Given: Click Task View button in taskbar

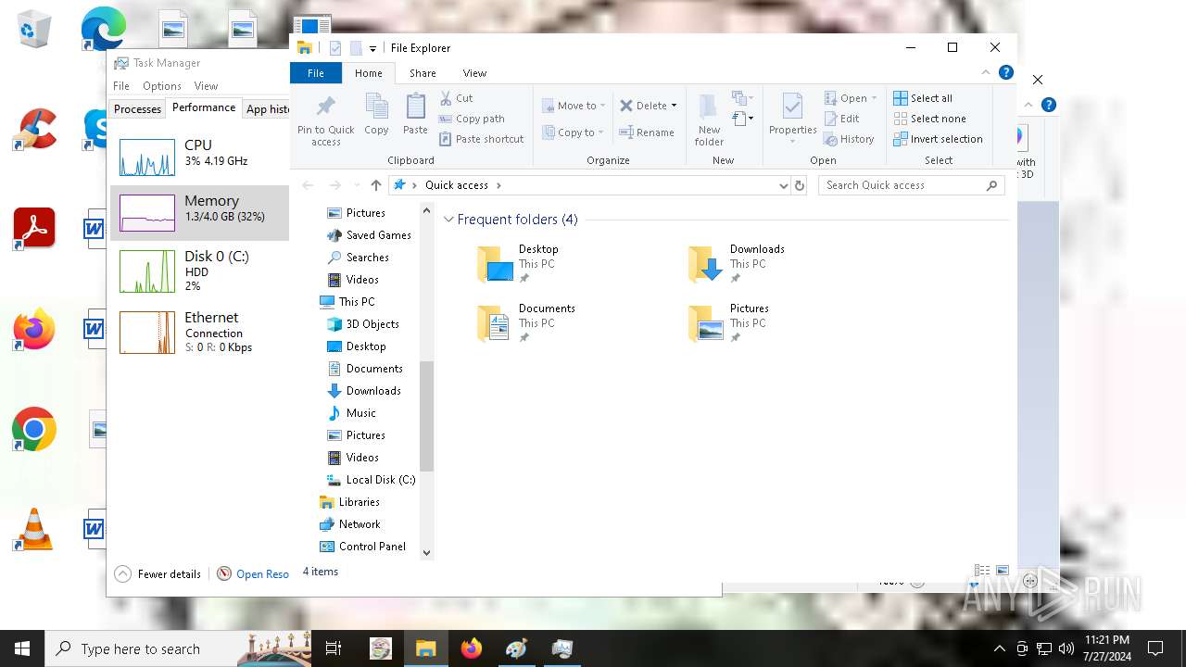Looking at the screenshot, I should (334, 648).
